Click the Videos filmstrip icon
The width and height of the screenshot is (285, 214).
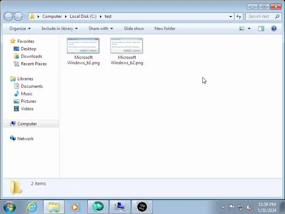(16, 109)
